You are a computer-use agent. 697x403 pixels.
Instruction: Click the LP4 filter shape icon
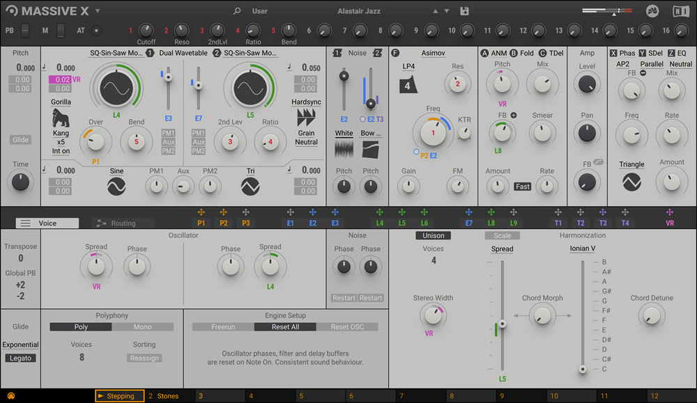(x=408, y=85)
